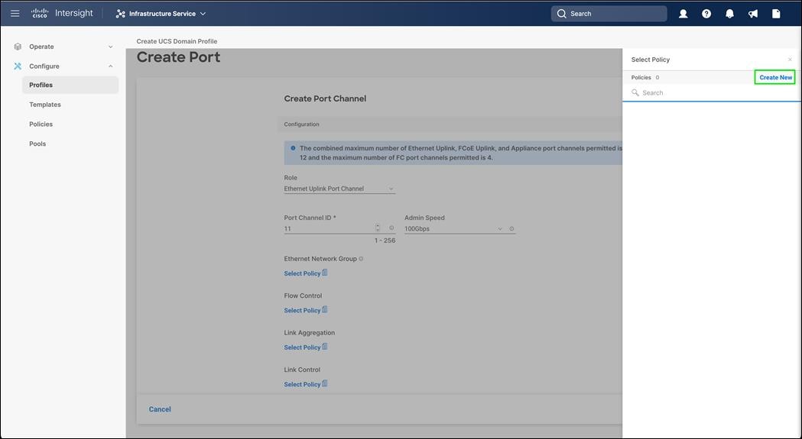Viewport: 802px width, 439px height.
Task: Click the Cancel button
Action: pos(160,409)
